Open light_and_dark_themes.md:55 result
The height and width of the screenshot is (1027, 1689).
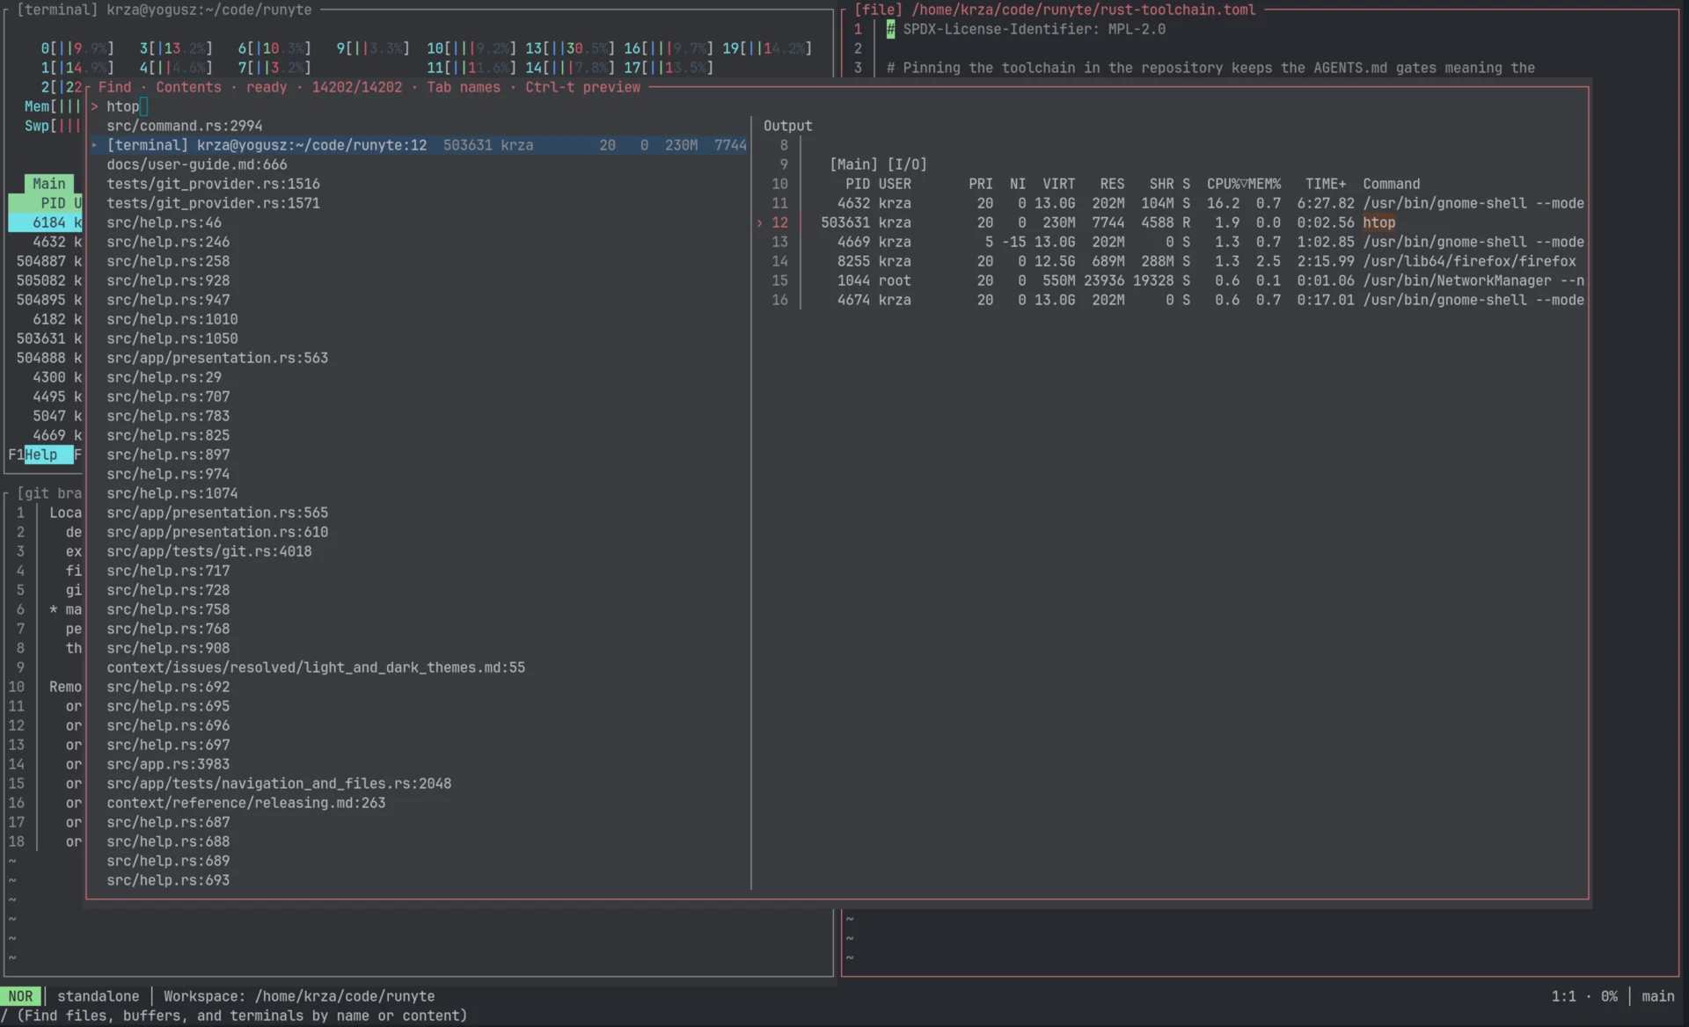316,667
